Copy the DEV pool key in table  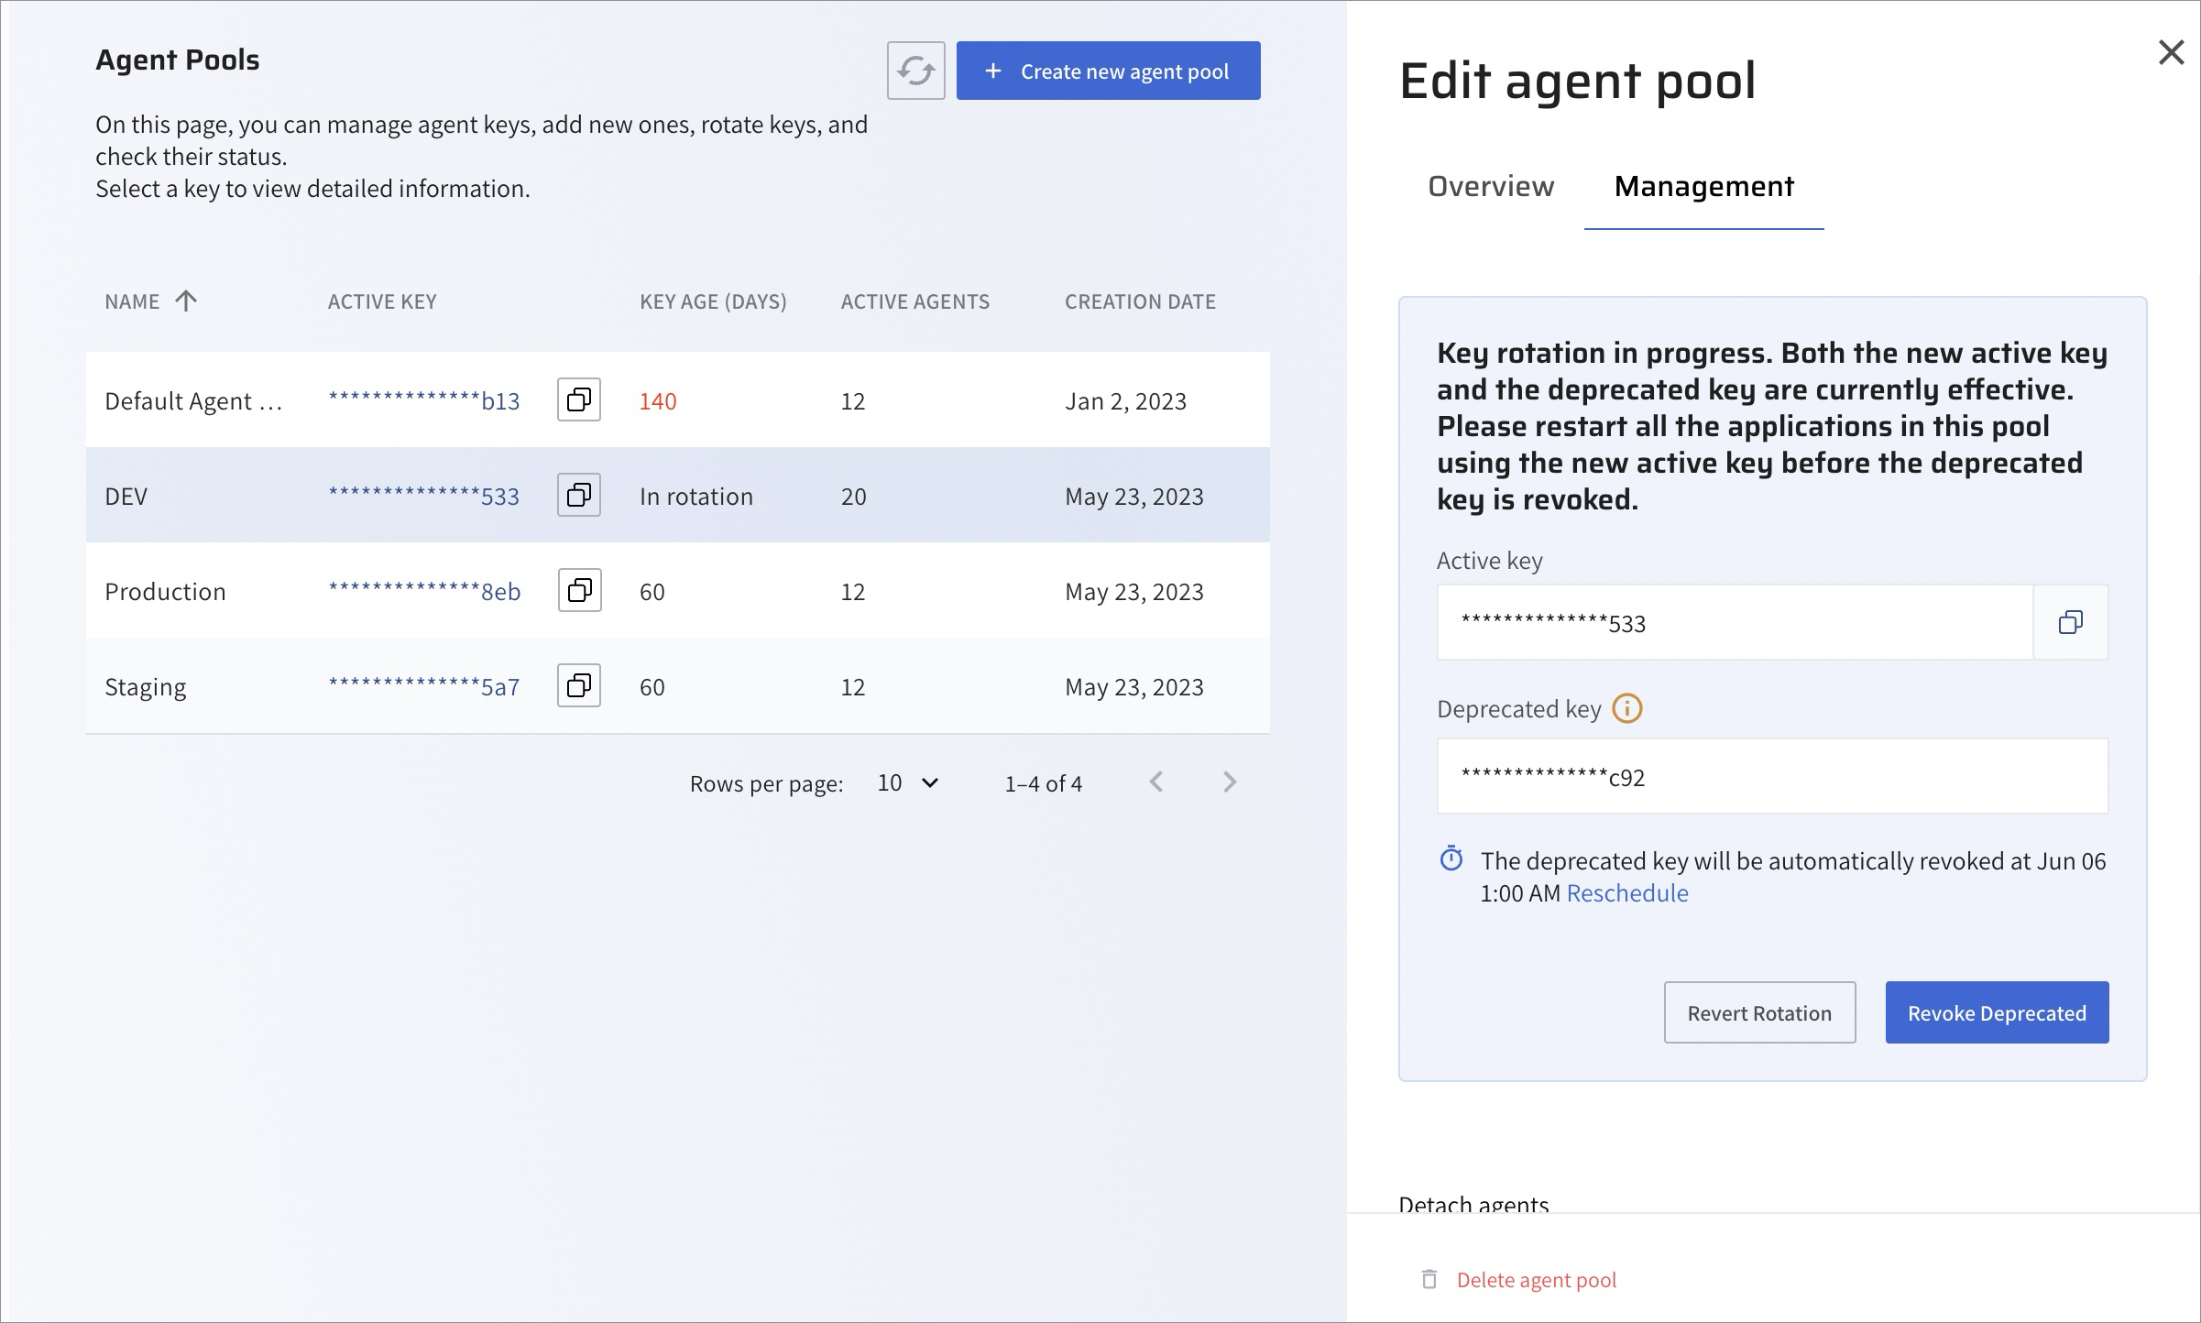(x=579, y=496)
